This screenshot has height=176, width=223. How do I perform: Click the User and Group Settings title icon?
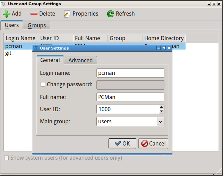3,4
